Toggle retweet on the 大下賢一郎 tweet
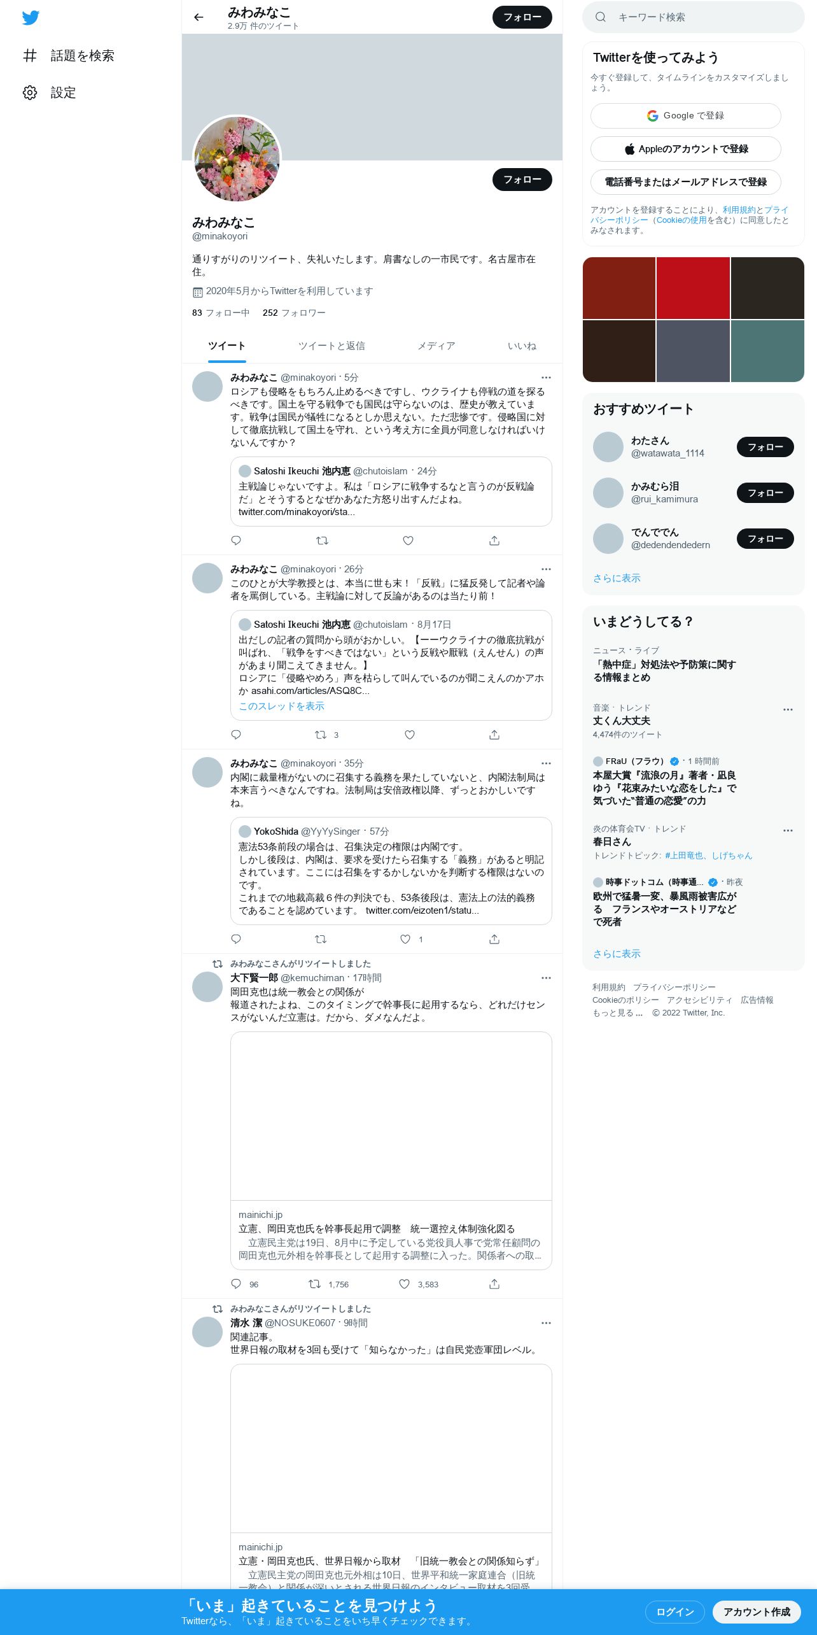This screenshot has height=1635, width=817. (x=314, y=1284)
